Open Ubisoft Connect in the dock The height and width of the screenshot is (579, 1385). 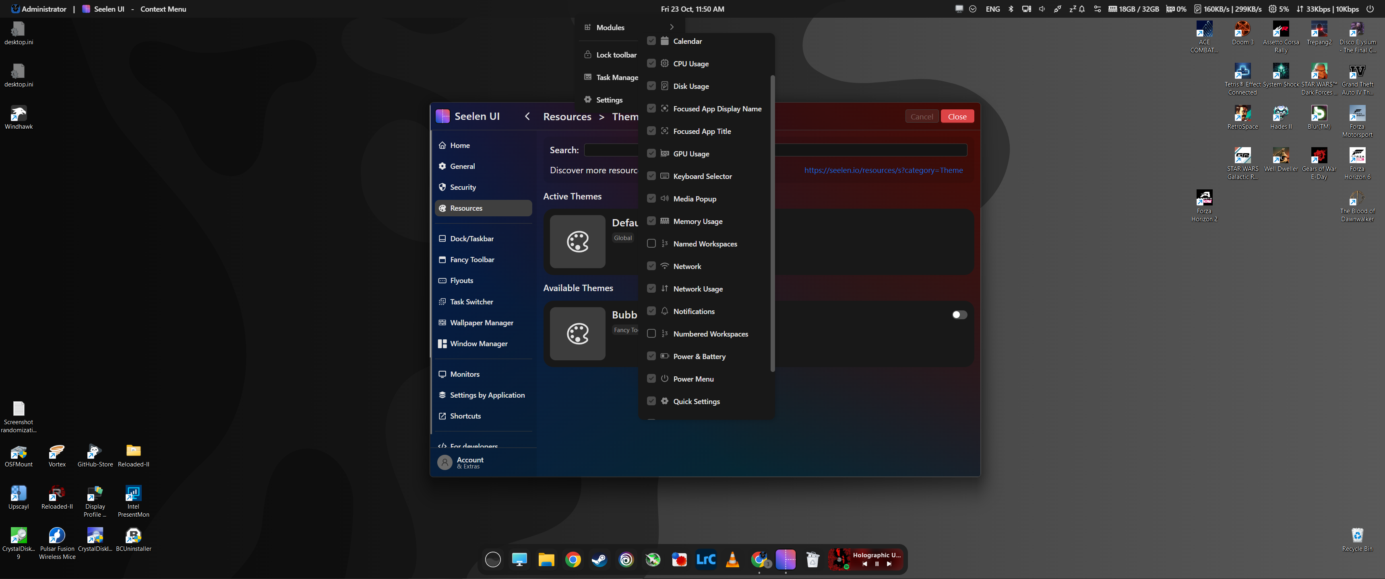pyautogui.click(x=626, y=560)
